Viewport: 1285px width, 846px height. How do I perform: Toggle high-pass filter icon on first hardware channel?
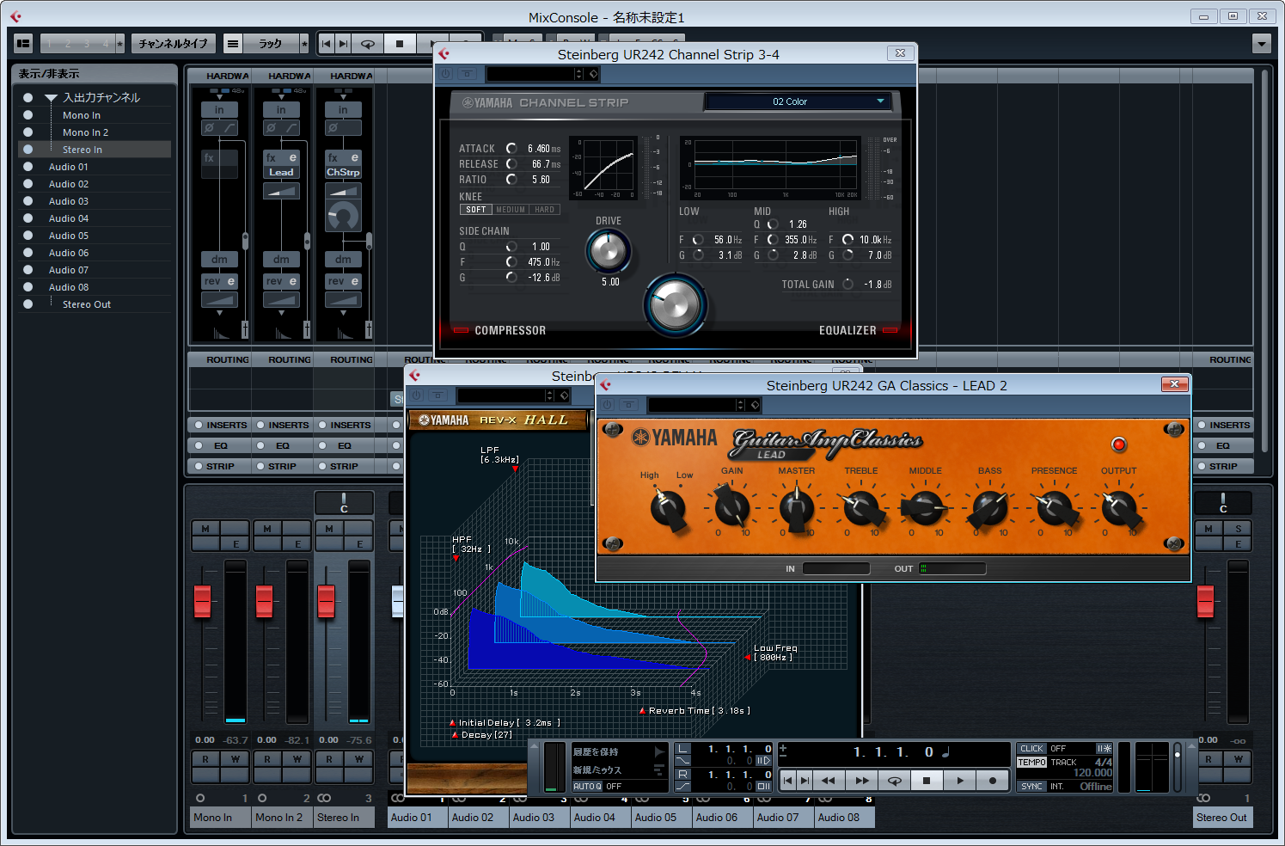229,128
